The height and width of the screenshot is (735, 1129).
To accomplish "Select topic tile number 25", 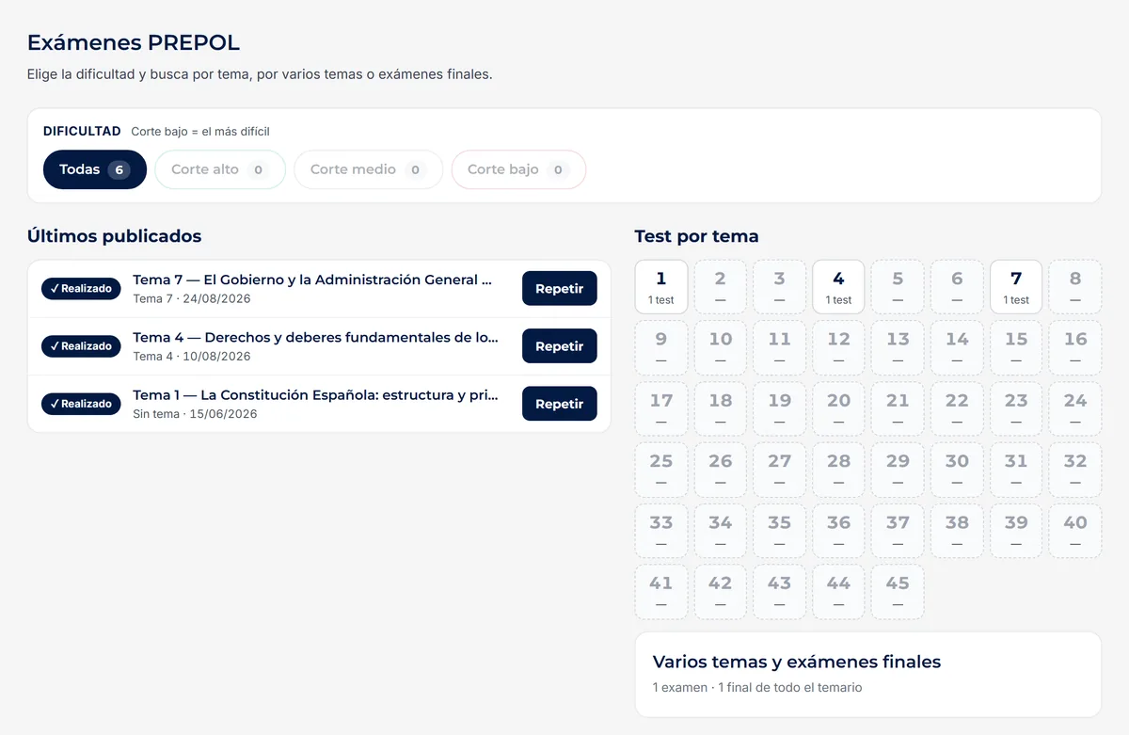I will (661, 471).
